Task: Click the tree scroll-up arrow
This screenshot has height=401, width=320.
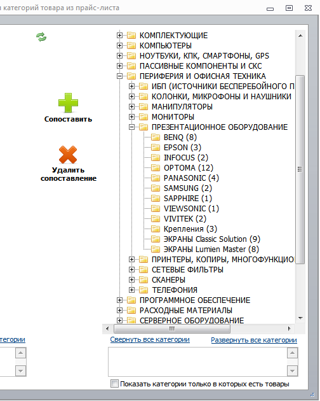Action: [x=300, y=36]
